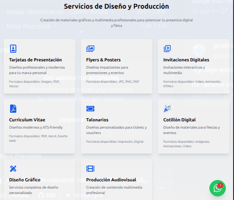This screenshot has height=200, width=234.
Task: Click the Talonarios ticket icon
Action: coord(90,109)
